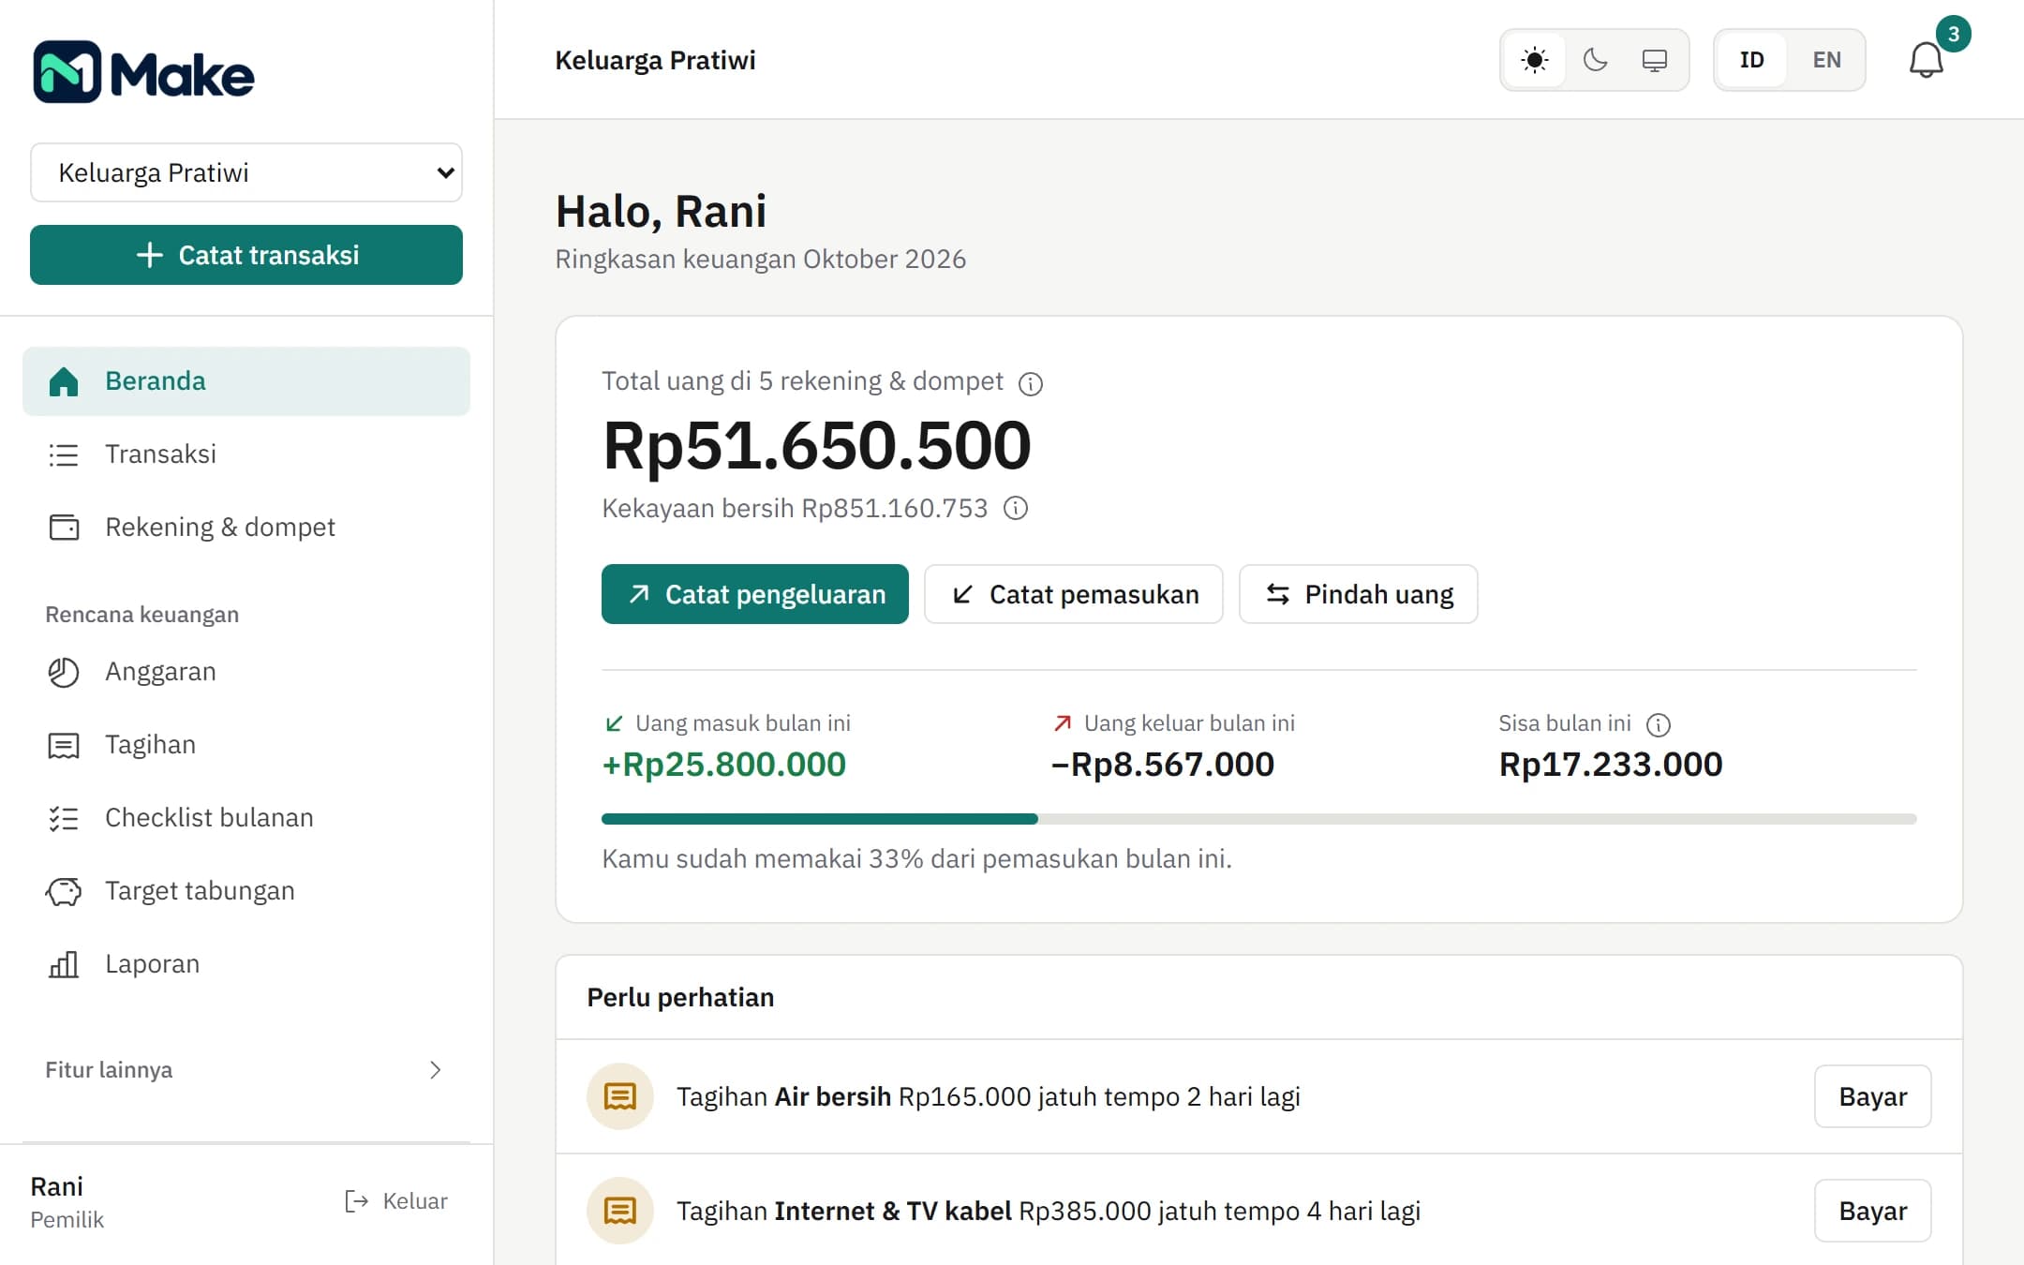Switch to dark theme moon icon
The image size is (2024, 1265).
click(1595, 60)
